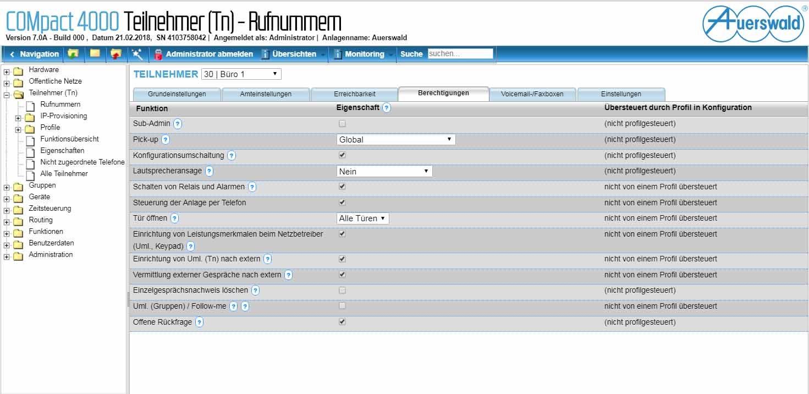Uncheck Schalten von Relais und Alarmen

coord(342,187)
